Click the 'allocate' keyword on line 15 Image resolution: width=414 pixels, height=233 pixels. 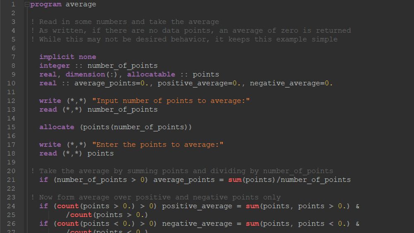click(x=57, y=127)
